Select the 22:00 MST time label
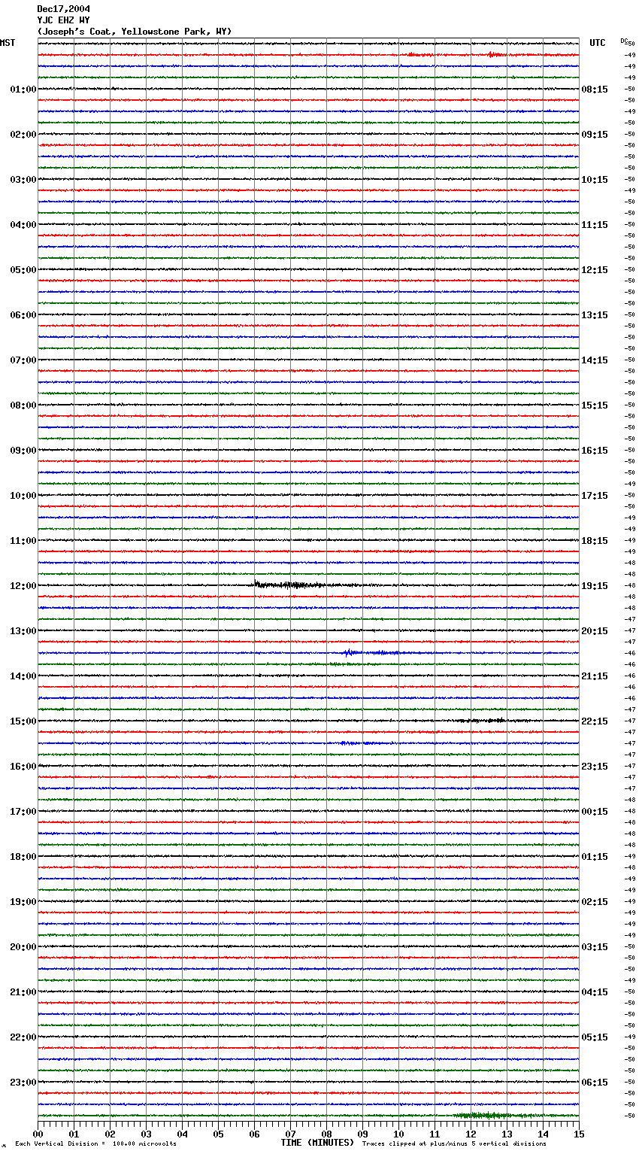Image resolution: width=639 pixels, height=1154 pixels. click(23, 1037)
